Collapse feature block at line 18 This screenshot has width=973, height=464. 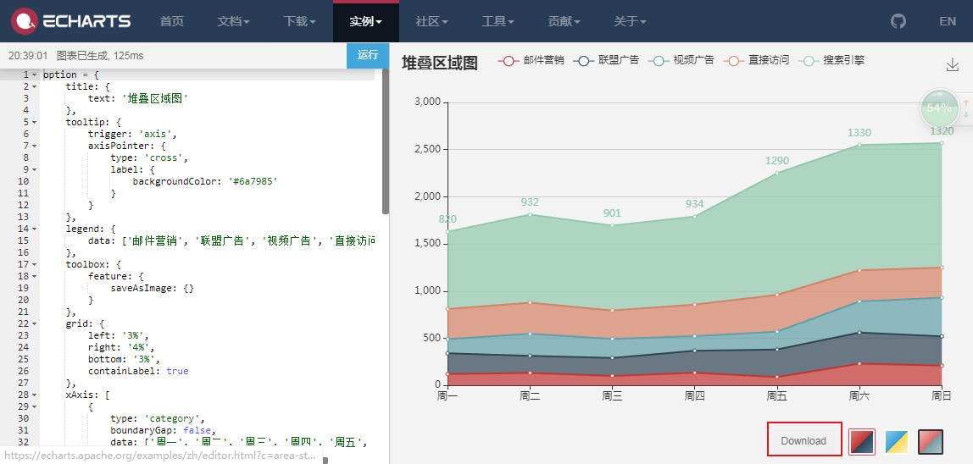35,276
